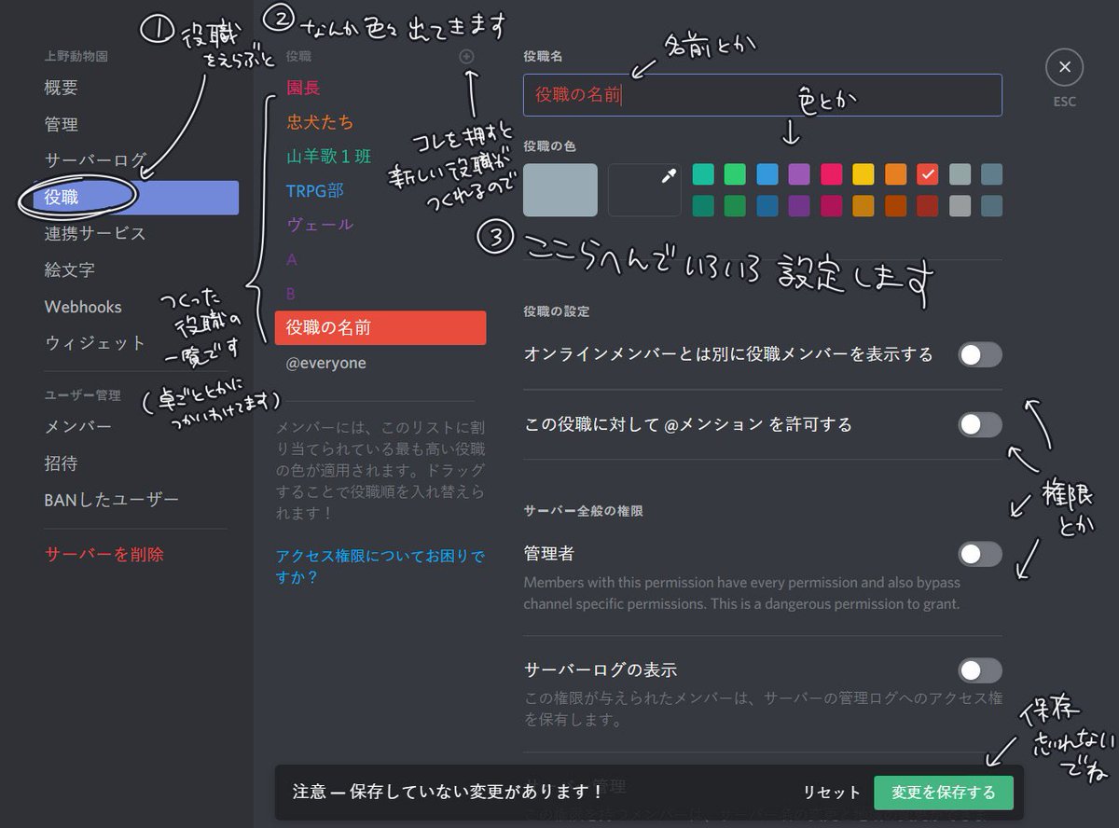The height and width of the screenshot is (828, 1119).
Task: Pick the dark purple swatch in bottom row
Action: pos(799,205)
